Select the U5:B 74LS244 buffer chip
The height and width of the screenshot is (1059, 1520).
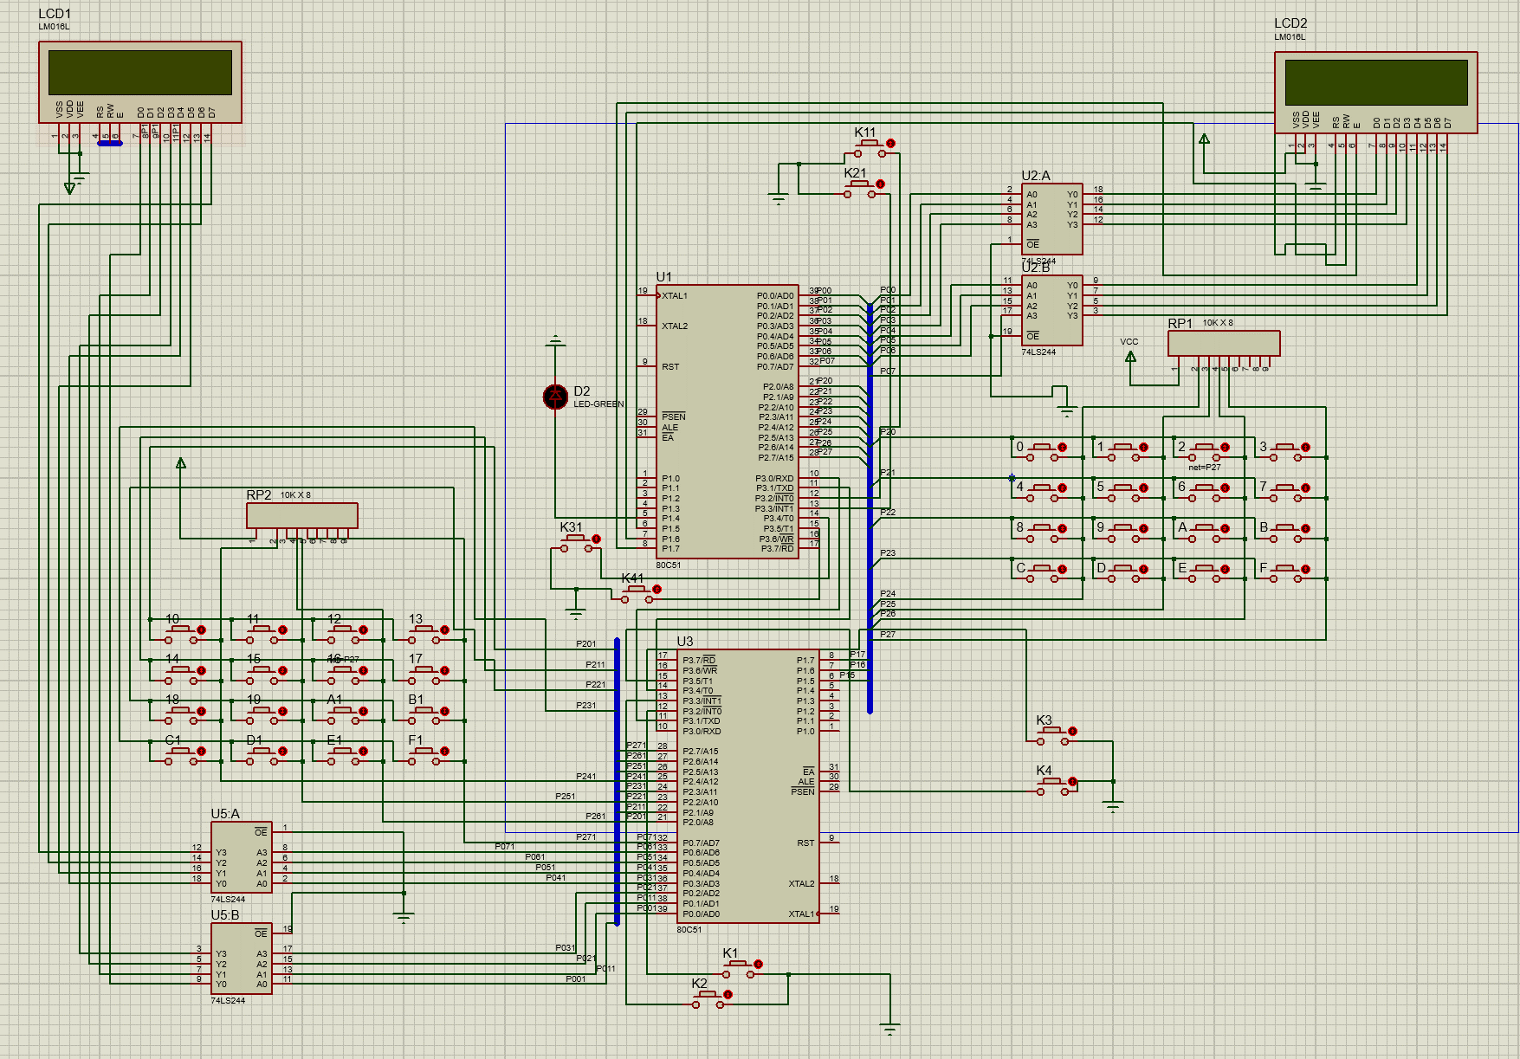click(x=241, y=959)
